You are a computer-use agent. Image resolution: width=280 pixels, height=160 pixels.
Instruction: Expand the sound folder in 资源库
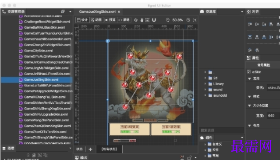coord(205,90)
